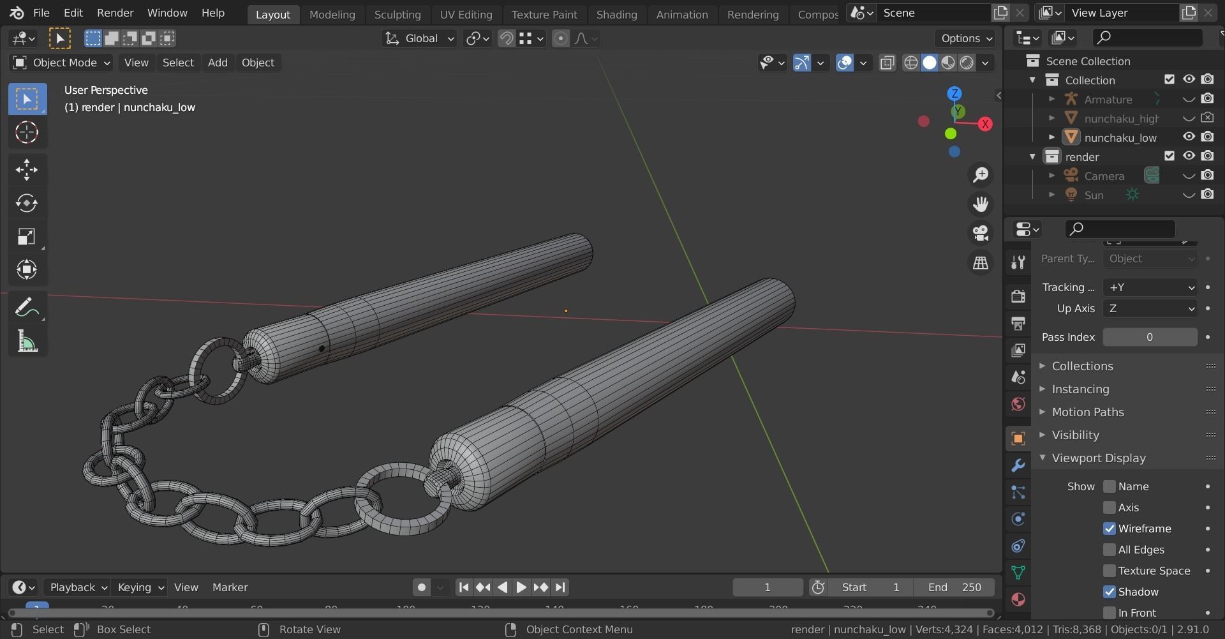Image resolution: width=1225 pixels, height=639 pixels.
Task: Select the Move tool
Action: tap(27, 169)
